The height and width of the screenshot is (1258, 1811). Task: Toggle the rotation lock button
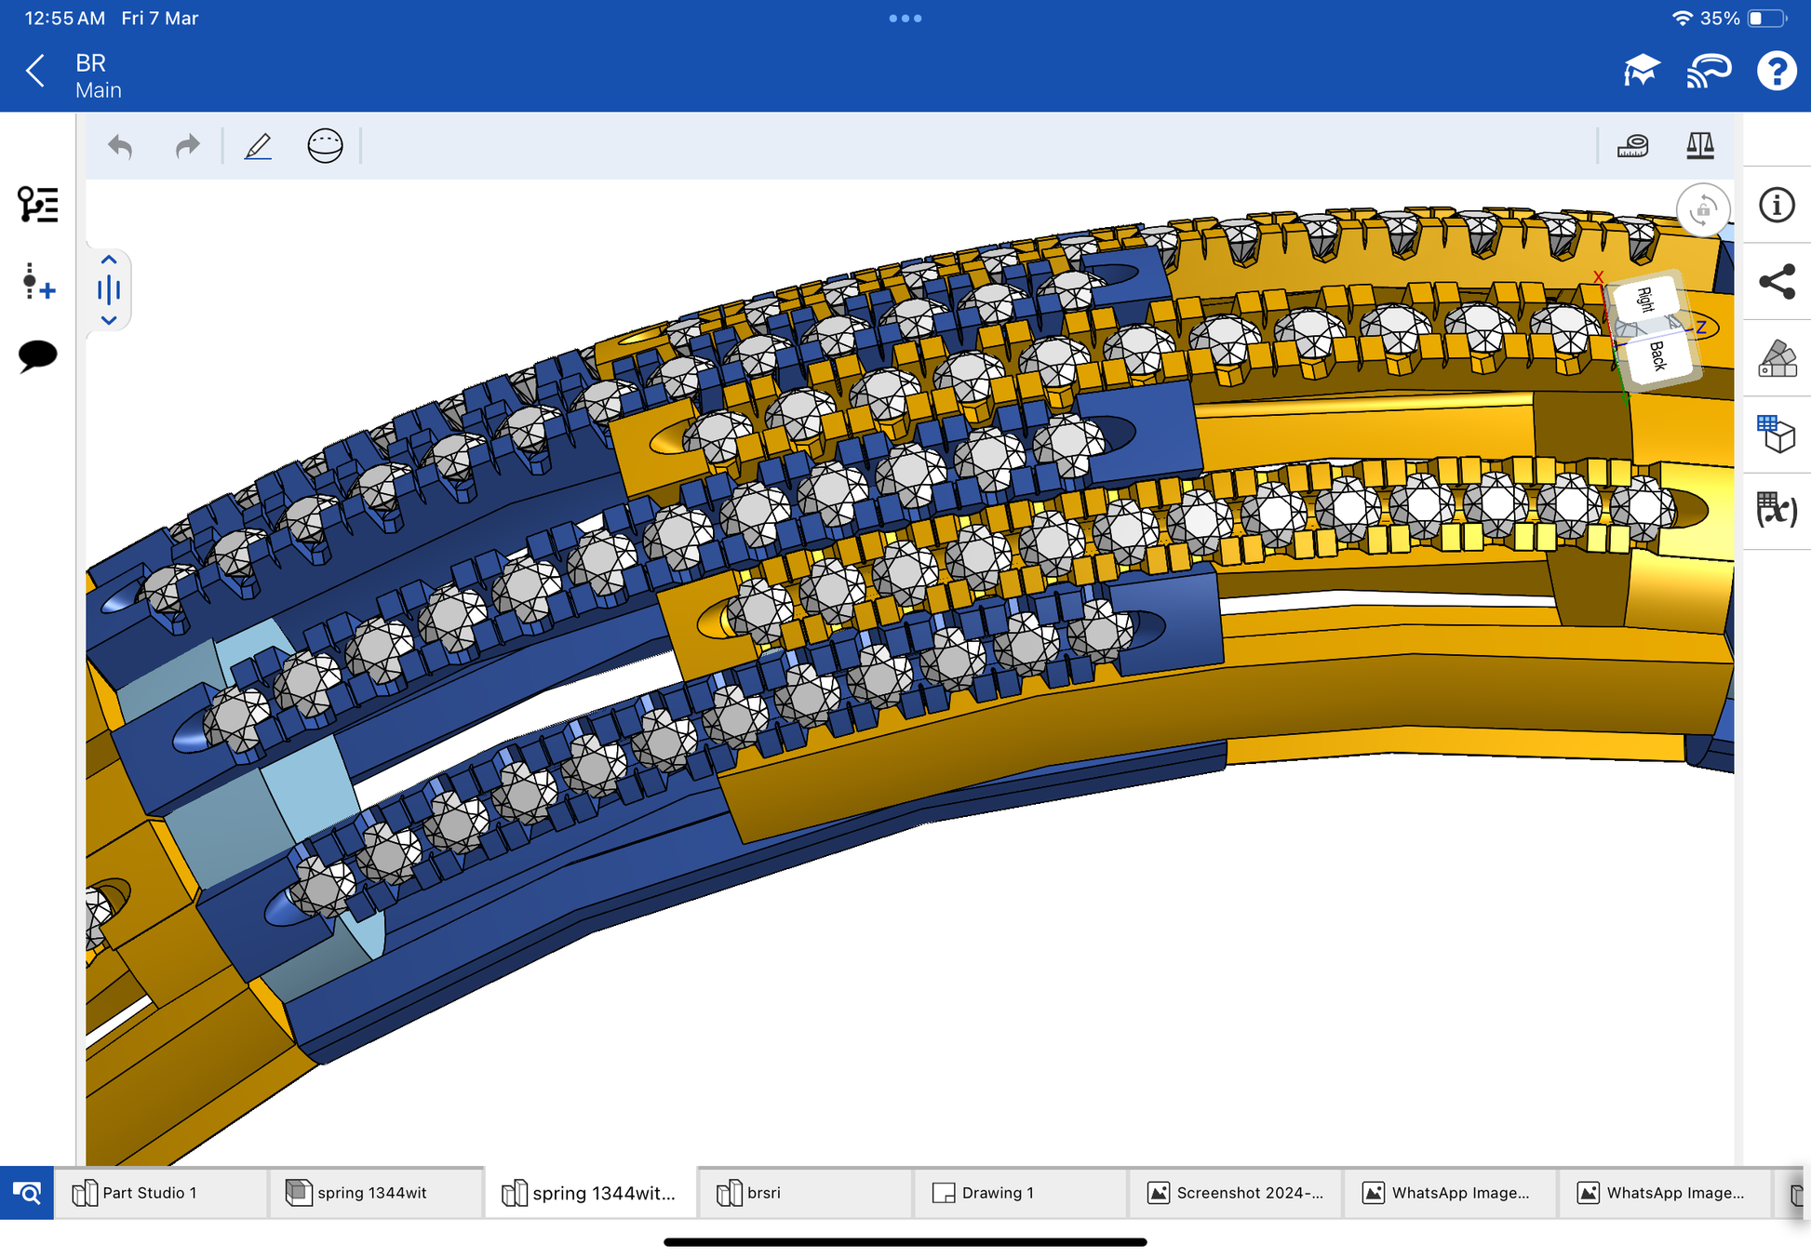[x=1702, y=210]
